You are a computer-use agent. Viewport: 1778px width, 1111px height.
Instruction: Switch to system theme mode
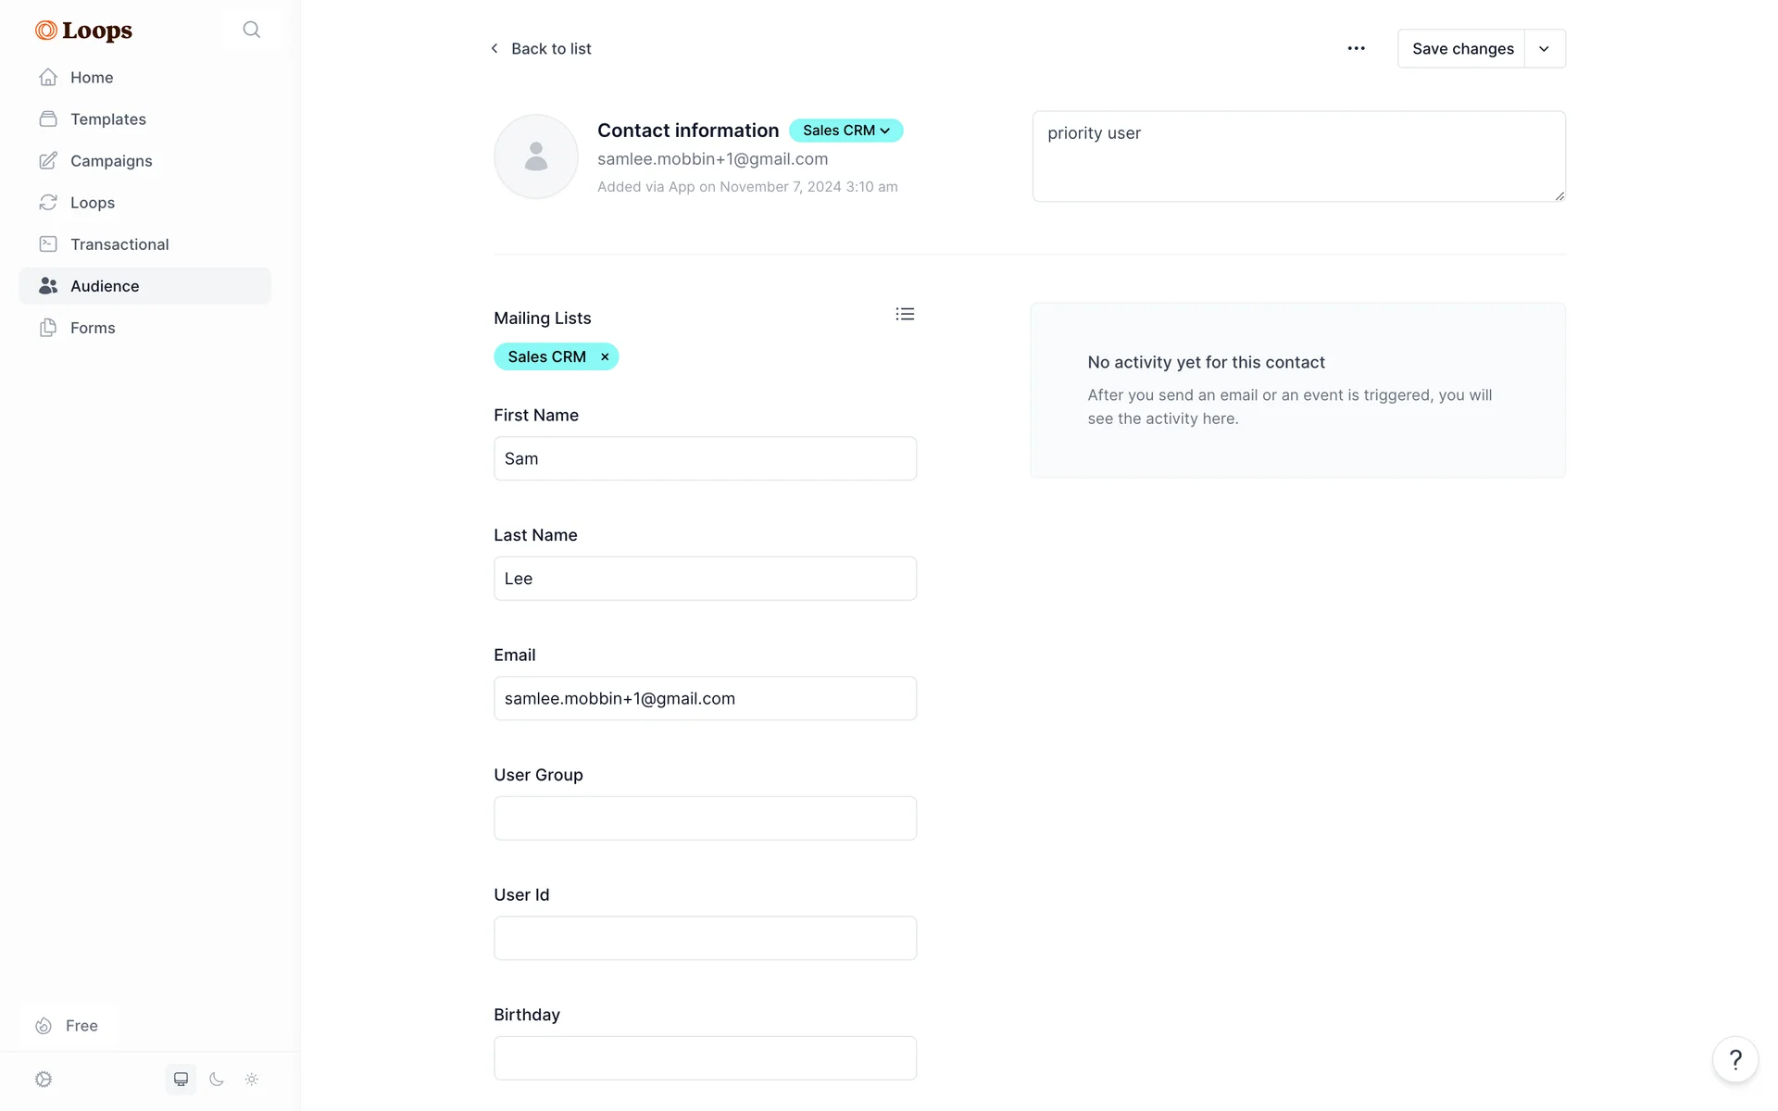coord(181,1079)
